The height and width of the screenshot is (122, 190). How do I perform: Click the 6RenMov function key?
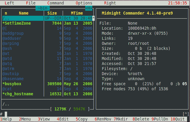103,119
